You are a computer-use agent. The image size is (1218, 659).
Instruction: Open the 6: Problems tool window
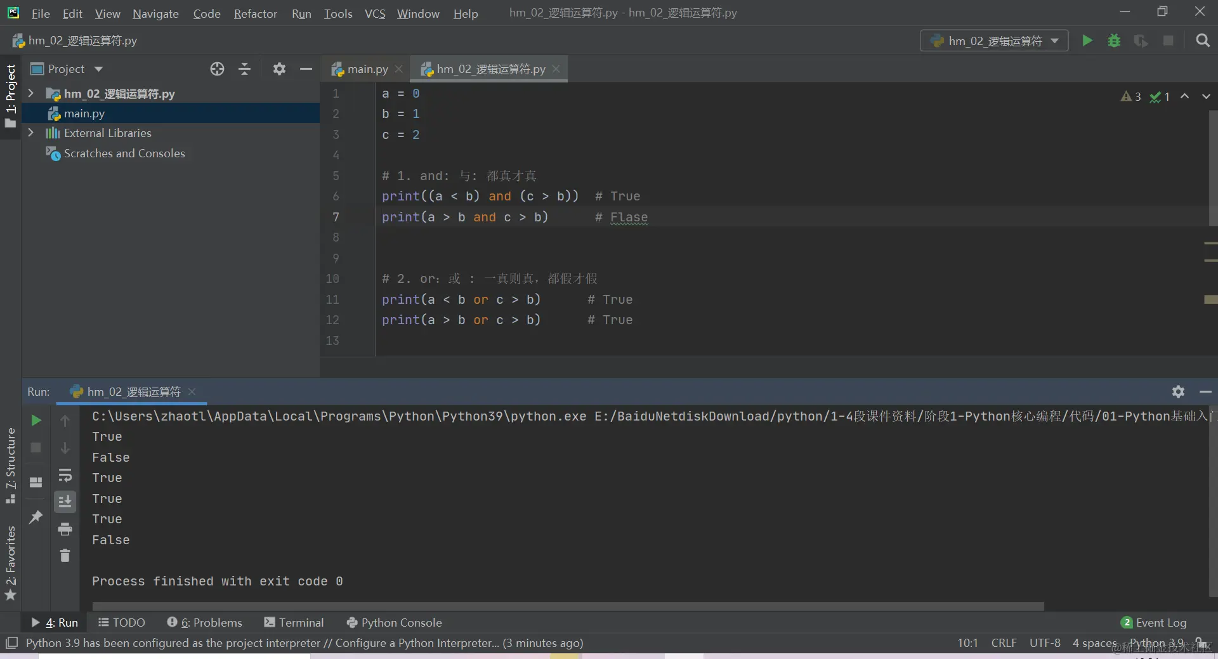(204, 623)
